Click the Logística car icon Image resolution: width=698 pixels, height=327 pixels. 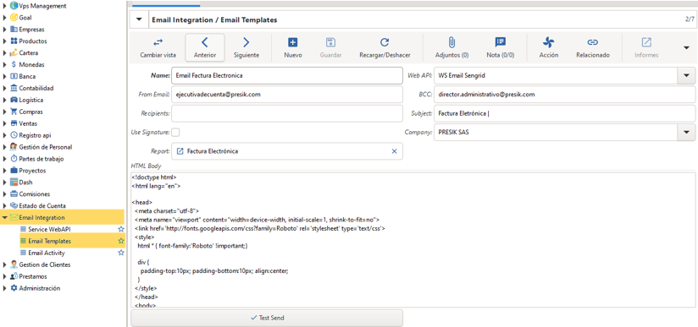point(14,100)
